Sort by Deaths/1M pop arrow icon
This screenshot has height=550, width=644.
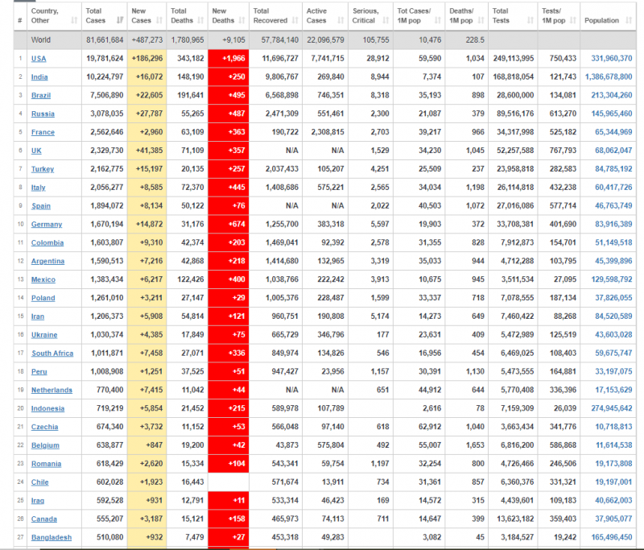coord(481,20)
